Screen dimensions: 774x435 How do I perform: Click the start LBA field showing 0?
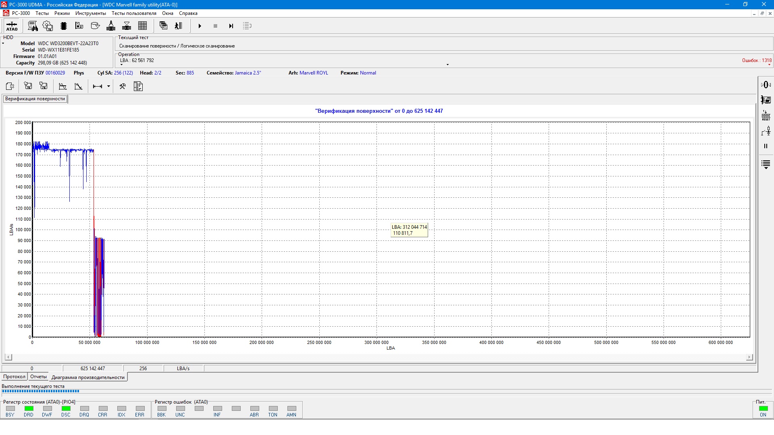click(x=32, y=368)
